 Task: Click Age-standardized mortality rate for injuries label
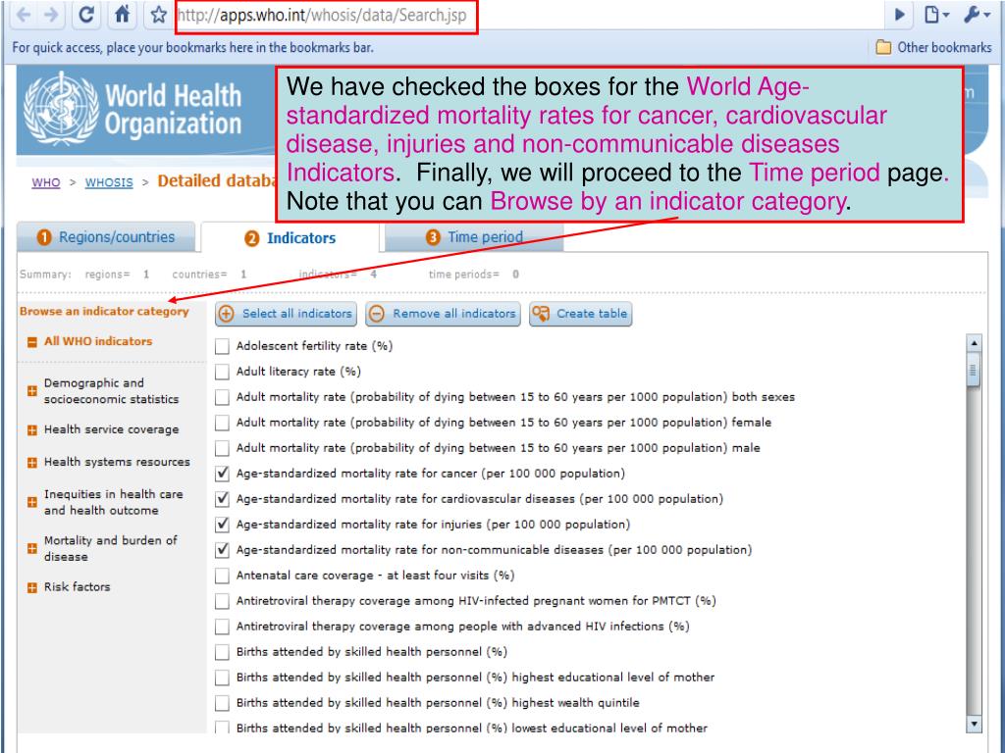coord(433,526)
